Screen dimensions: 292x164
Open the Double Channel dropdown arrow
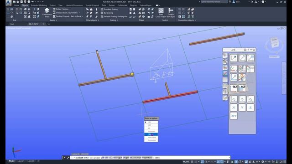point(83,16)
